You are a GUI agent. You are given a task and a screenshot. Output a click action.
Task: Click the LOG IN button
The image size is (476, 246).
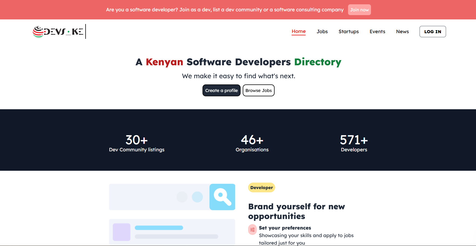(433, 32)
